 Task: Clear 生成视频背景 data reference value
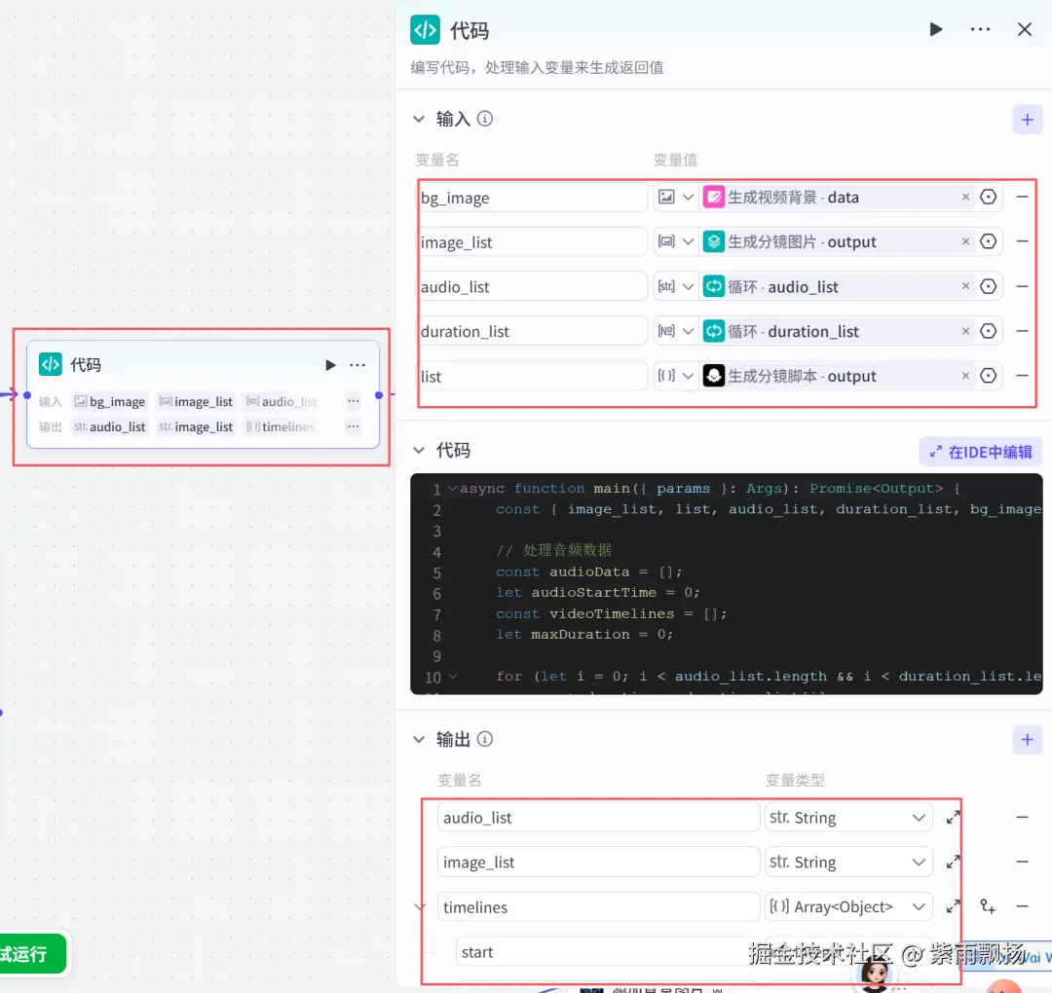tap(965, 197)
